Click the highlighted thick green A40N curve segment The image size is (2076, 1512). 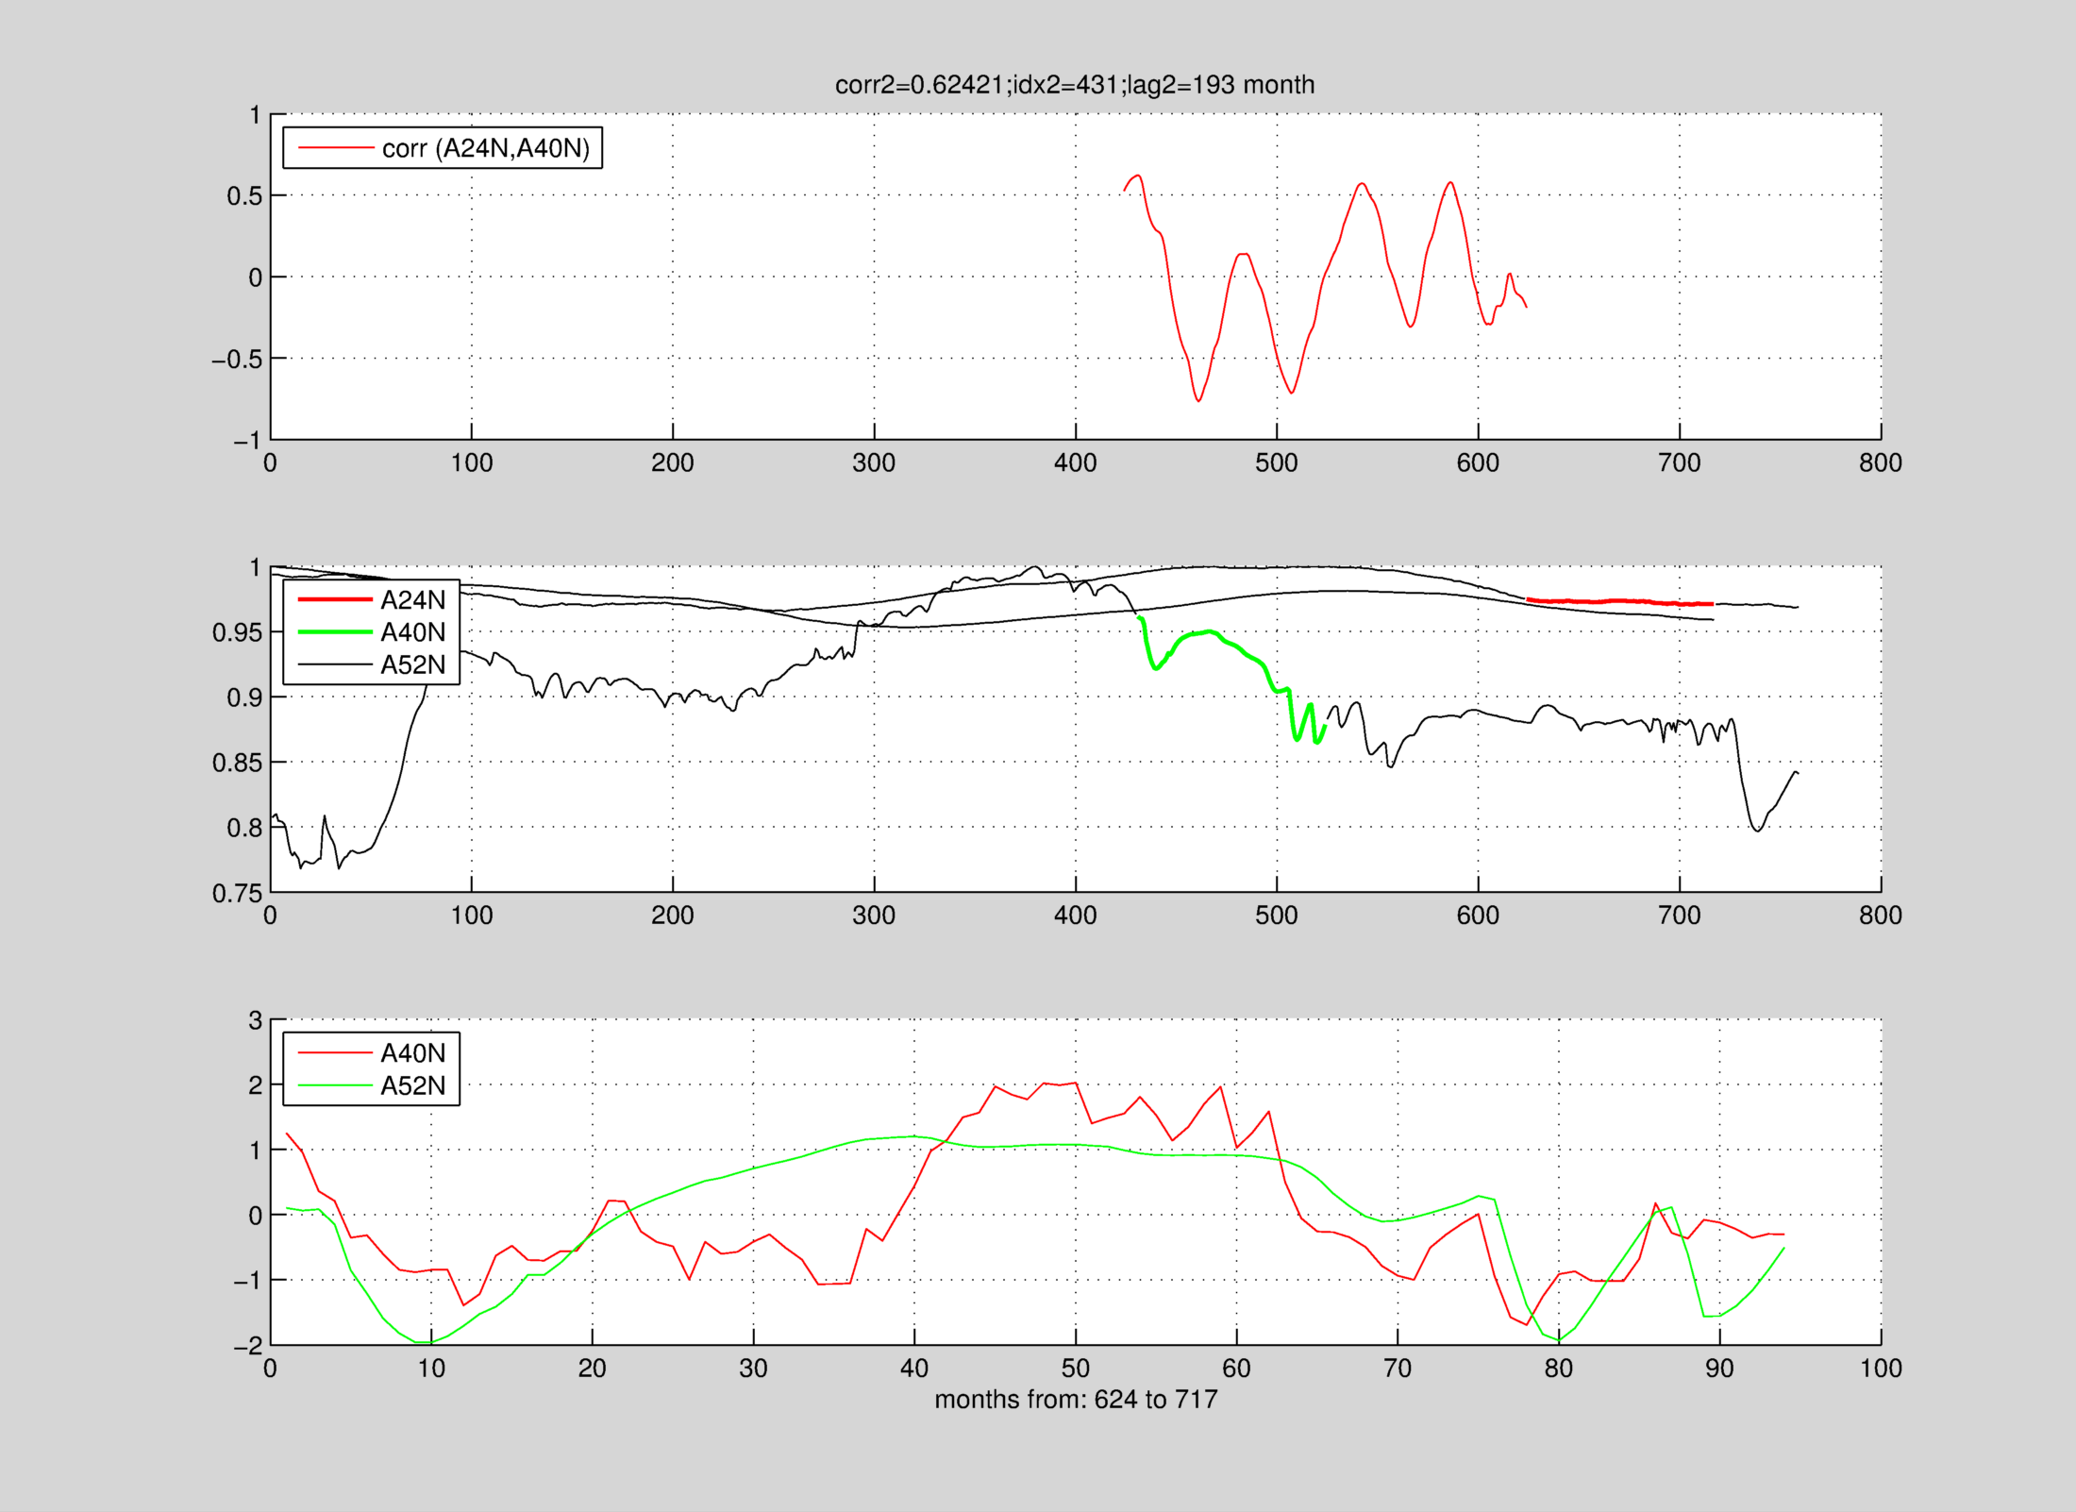[1209, 631]
